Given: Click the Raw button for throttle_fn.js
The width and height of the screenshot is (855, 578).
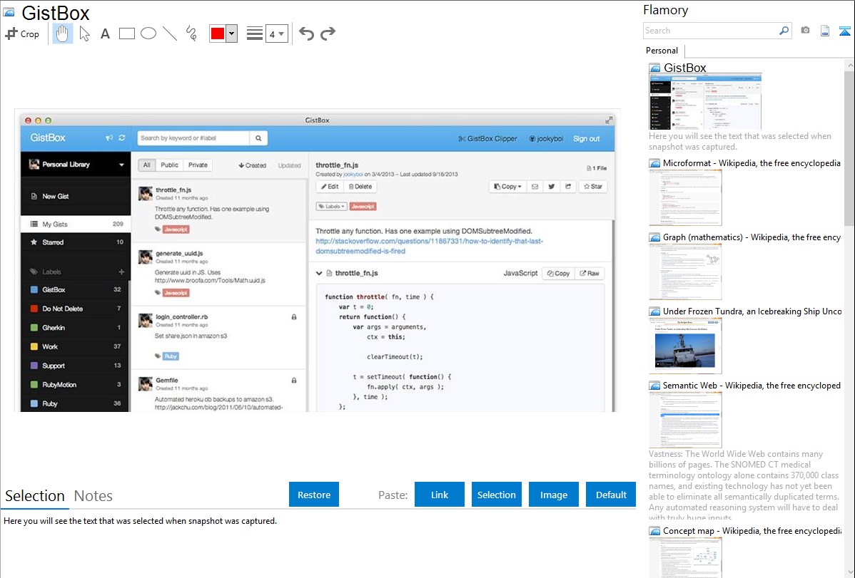Looking at the screenshot, I should 590,274.
